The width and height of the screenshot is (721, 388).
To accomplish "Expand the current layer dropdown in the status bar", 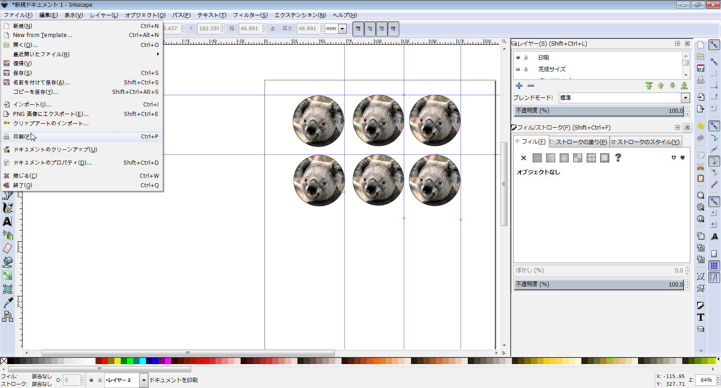I will pos(144,380).
